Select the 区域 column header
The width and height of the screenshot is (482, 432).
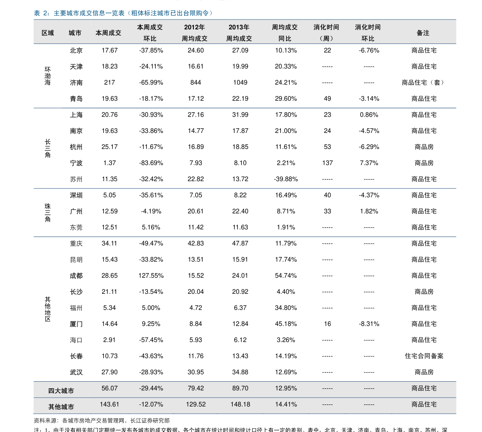48,33
